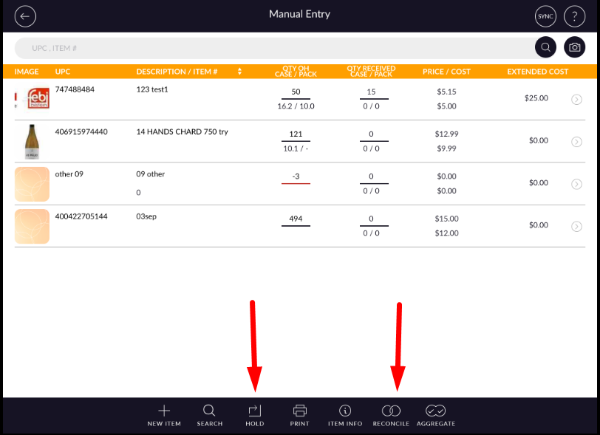Click the back arrow button
The height and width of the screenshot is (435, 600).
point(25,16)
